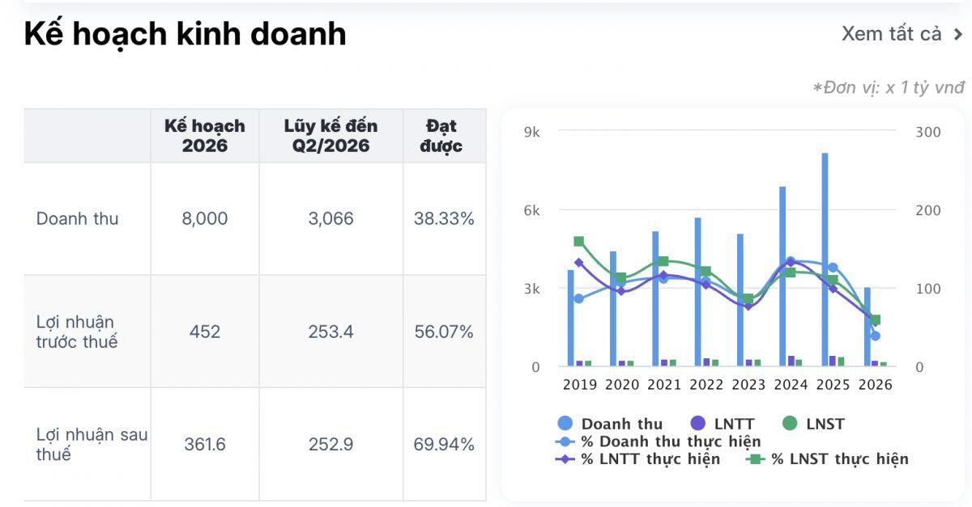972x507 pixels.
Task: Click the 'Doanh thu' row label
Action: click(78, 218)
